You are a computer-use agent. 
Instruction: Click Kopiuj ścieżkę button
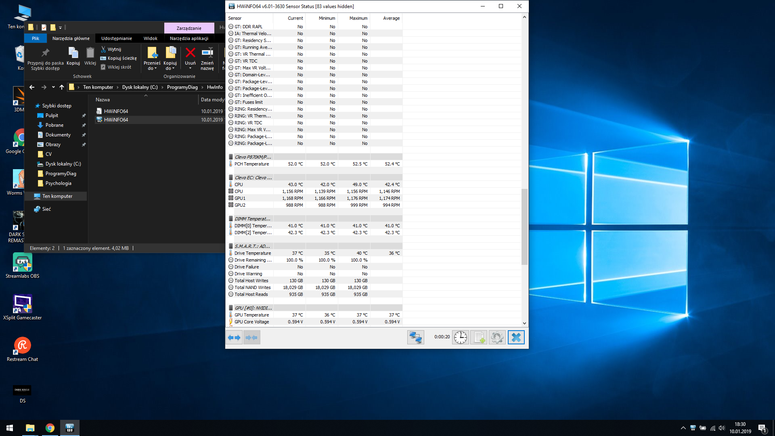click(119, 58)
